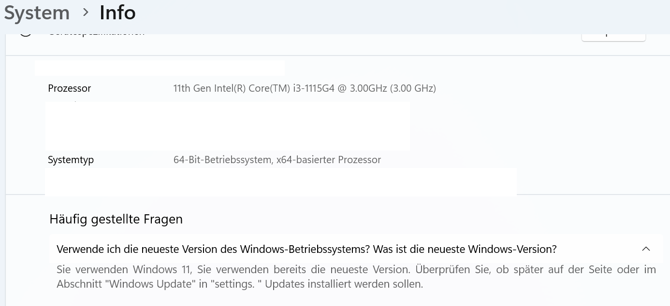The width and height of the screenshot is (670, 306).
Task: Click the Systemtyp label
Action: pos(71,160)
